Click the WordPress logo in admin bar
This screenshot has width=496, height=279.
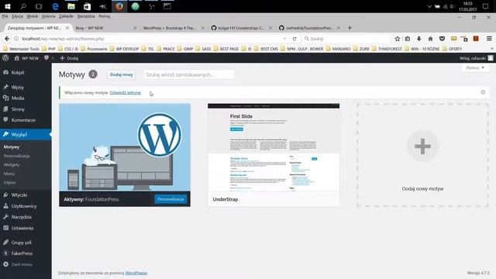pyautogui.click(x=5, y=58)
